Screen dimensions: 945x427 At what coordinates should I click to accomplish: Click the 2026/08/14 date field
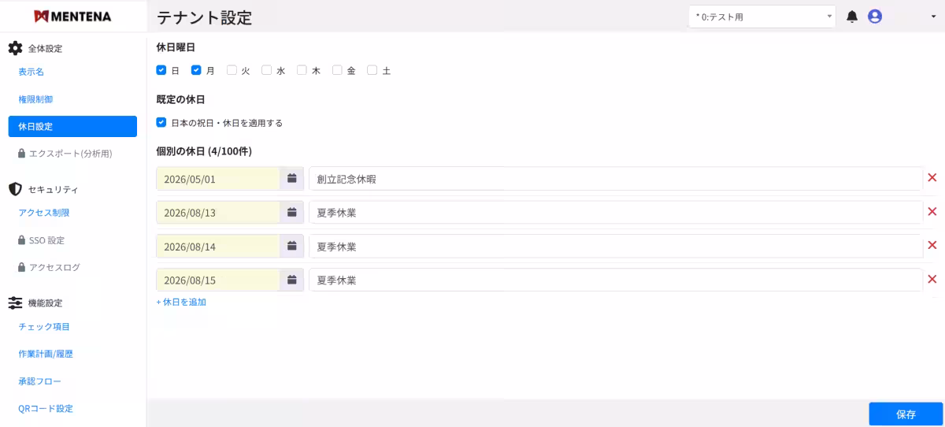(x=218, y=247)
